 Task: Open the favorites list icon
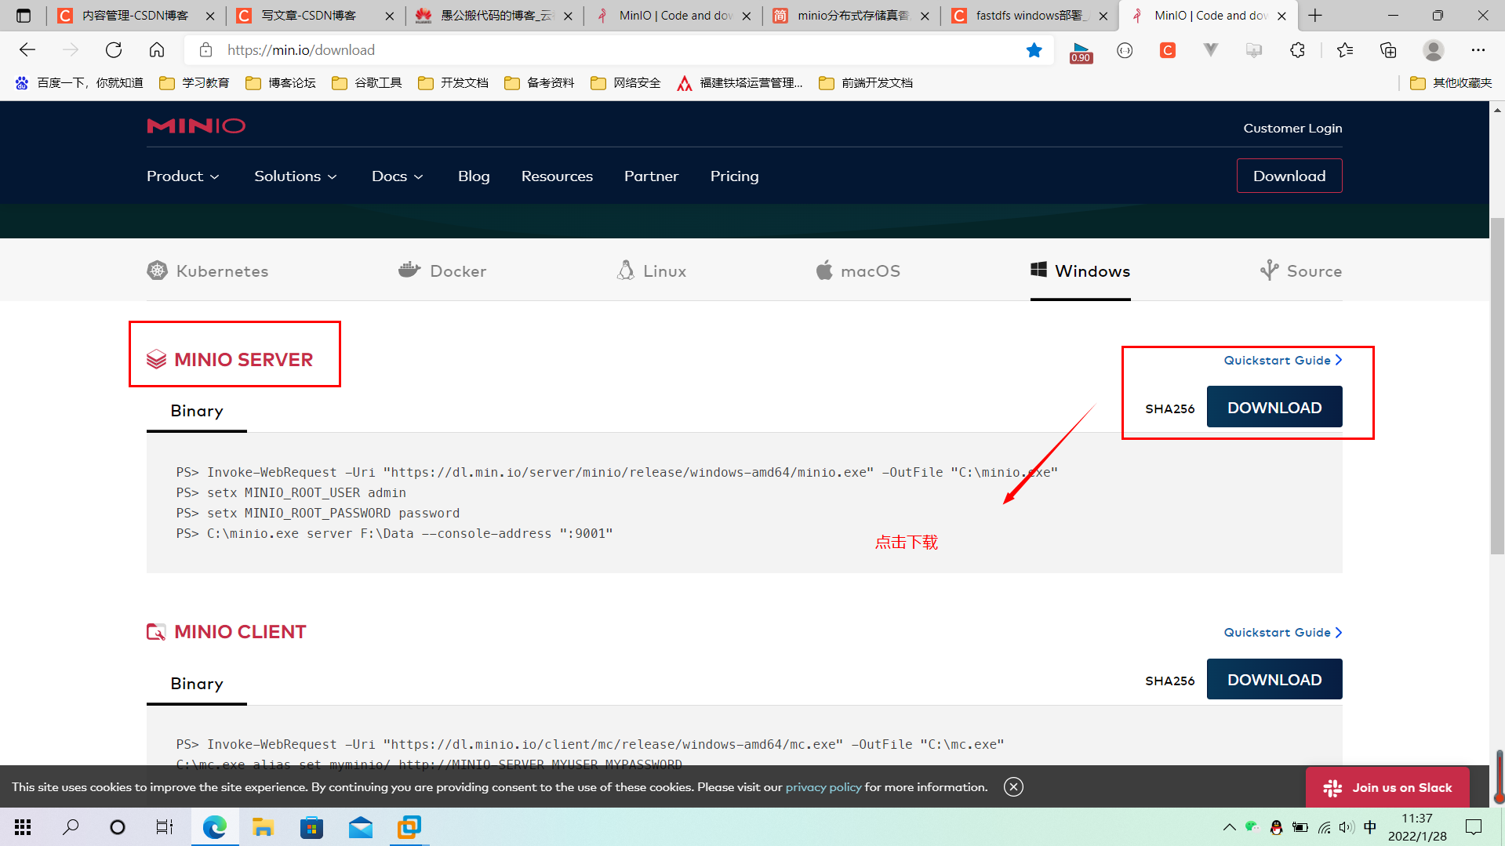[x=1345, y=50]
